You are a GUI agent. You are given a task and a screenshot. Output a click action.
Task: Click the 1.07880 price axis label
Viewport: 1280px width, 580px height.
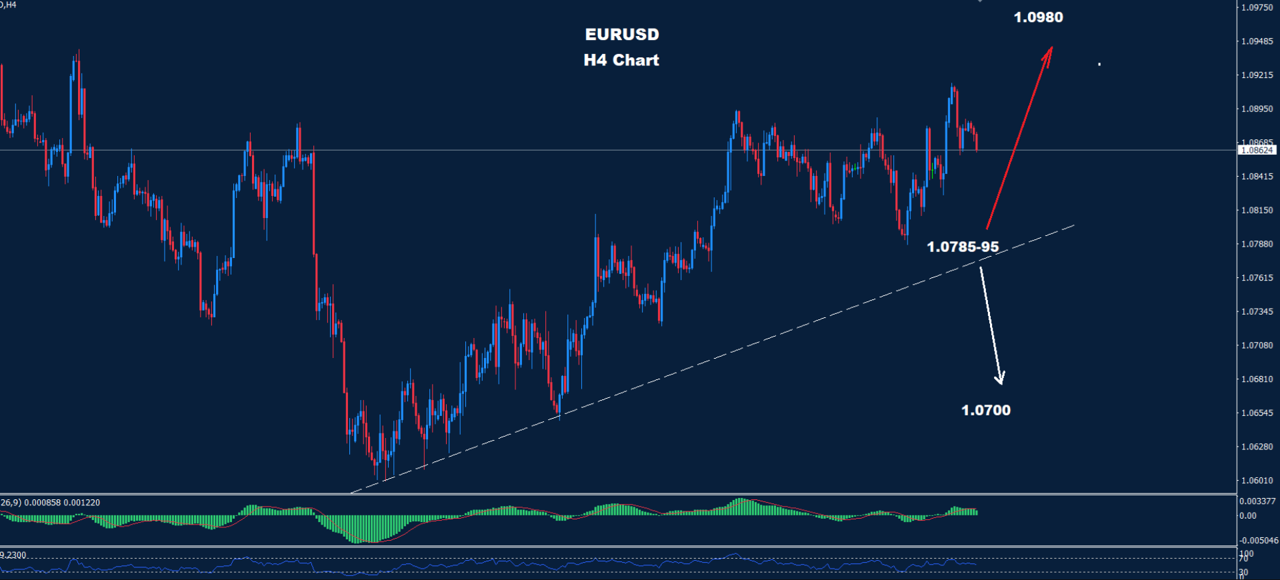point(1257,244)
